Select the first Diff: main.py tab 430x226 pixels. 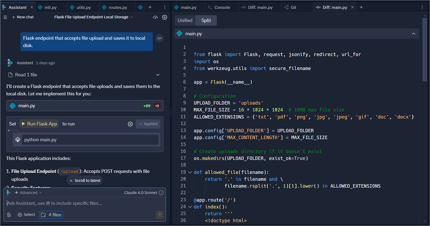(260, 7)
